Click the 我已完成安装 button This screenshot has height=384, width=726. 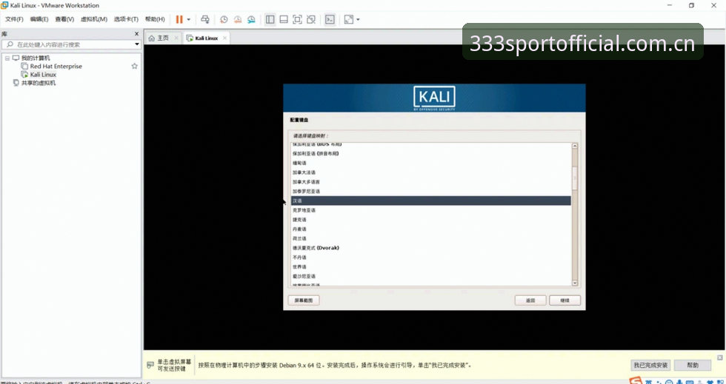click(x=650, y=365)
